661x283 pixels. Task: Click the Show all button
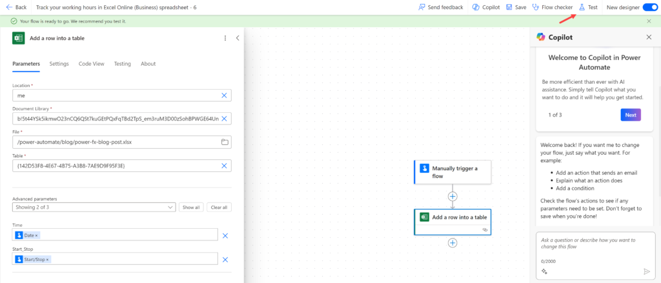[192, 208]
